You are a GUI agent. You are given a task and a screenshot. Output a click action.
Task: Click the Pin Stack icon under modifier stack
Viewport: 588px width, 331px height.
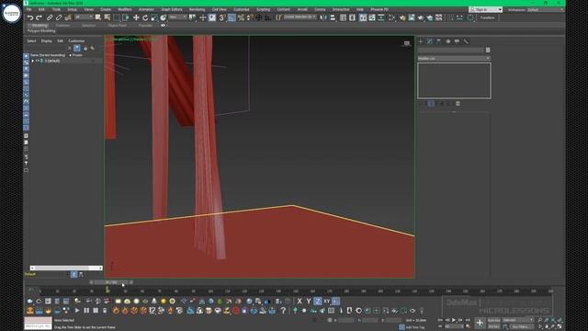[422, 104]
